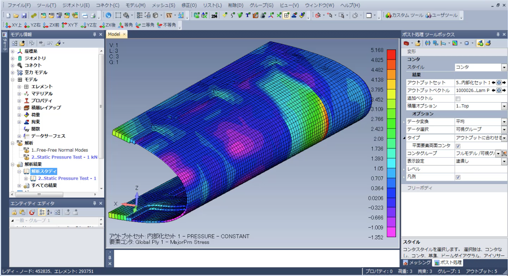Open the メッシュ(S) menu
The height and width of the screenshot is (276, 508).
coord(163,5)
